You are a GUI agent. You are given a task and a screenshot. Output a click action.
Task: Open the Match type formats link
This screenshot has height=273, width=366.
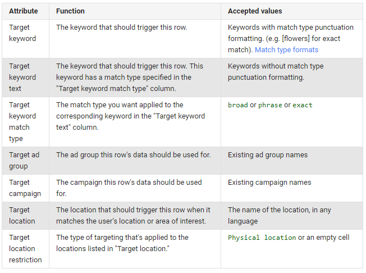click(286, 50)
